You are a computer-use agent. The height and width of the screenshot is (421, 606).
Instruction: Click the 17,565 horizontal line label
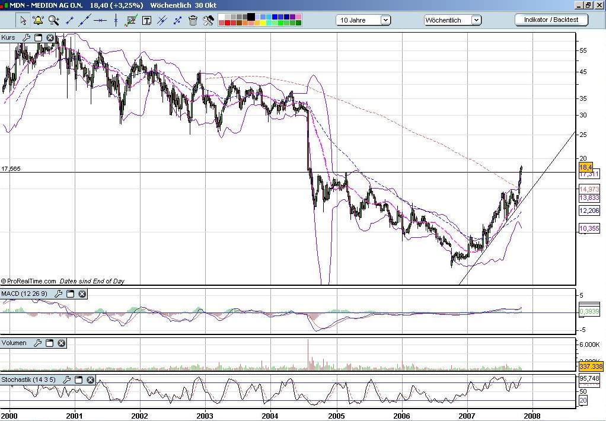(x=11, y=168)
